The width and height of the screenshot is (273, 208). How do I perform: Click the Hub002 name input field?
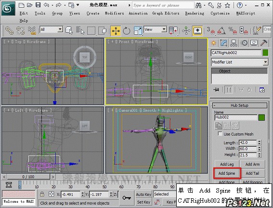pyautogui.click(x=236, y=117)
